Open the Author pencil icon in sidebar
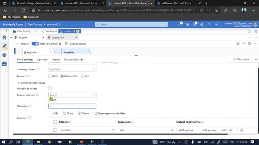The image size is (259, 145). click(x=4, y=46)
